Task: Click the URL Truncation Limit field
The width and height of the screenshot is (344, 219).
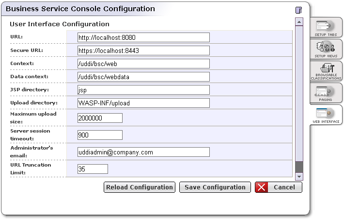Action: click(93, 169)
